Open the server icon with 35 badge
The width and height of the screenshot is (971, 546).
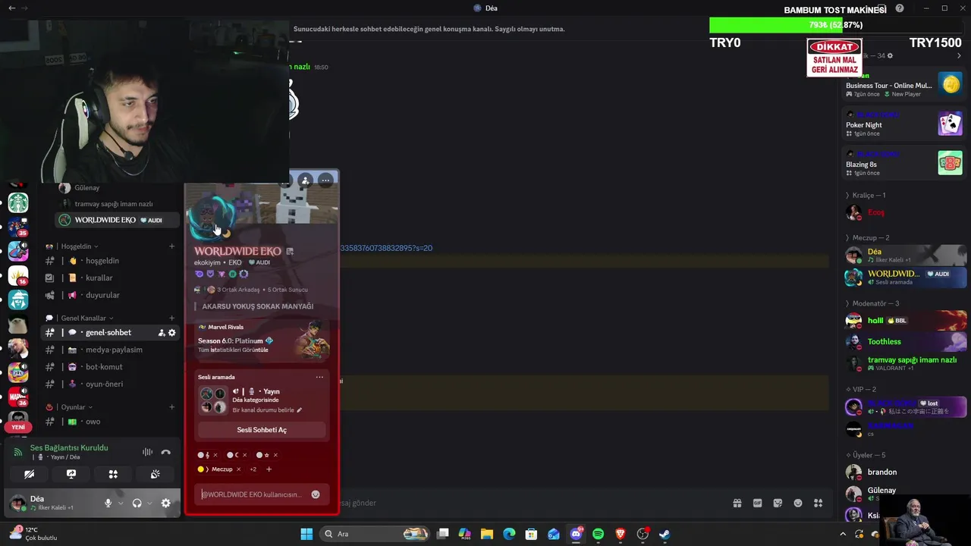(18, 227)
